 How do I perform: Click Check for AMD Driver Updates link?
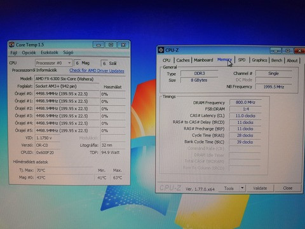(x=97, y=71)
